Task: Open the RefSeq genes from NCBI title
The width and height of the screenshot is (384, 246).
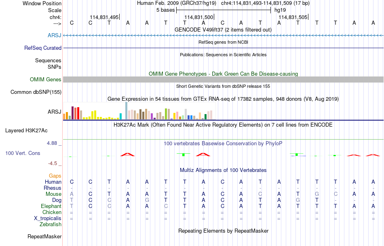Action: tap(223, 42)
